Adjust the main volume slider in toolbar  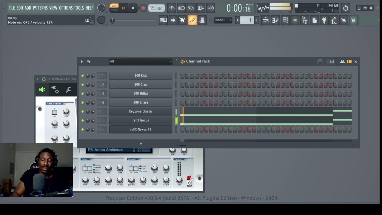(133, 20)
